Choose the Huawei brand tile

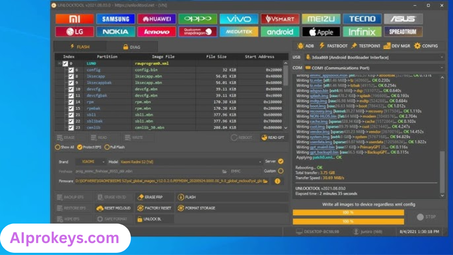tap(157, 19)
